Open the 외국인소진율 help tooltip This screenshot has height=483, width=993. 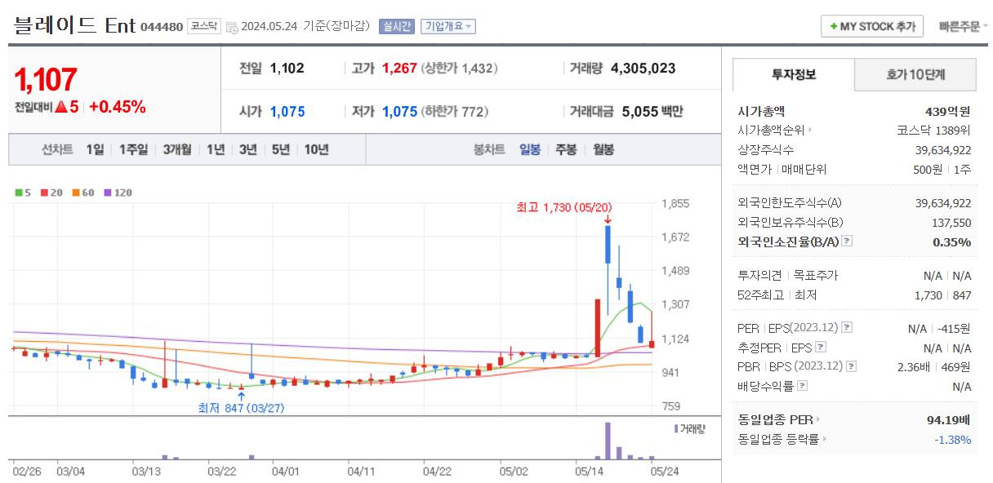tap(847, 239)
